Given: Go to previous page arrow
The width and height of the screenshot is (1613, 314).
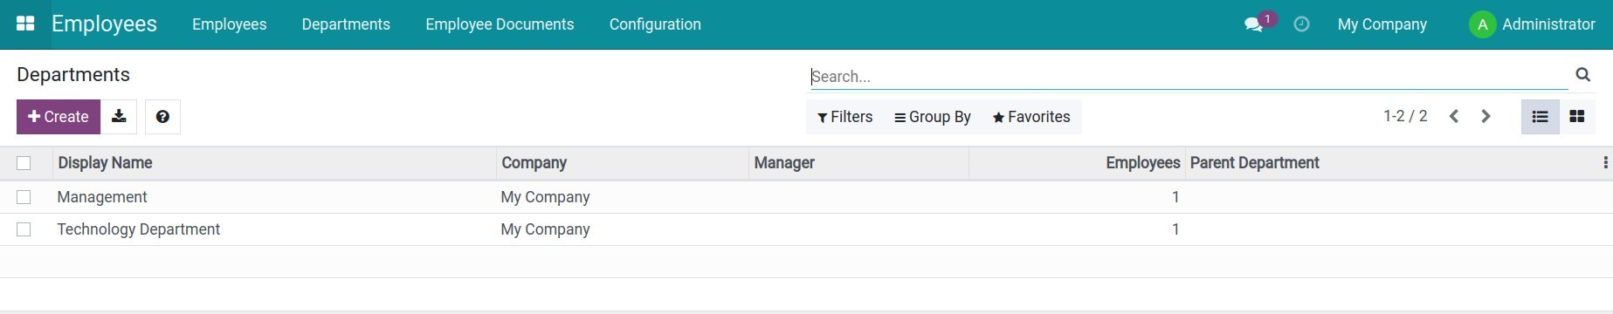Looking at the screenshot, I should (1454, 117).
